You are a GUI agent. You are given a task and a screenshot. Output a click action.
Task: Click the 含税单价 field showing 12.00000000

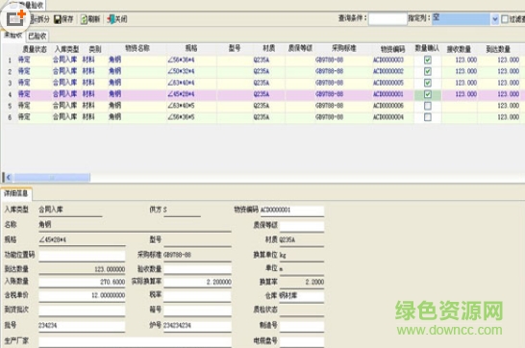click(82, 295)
